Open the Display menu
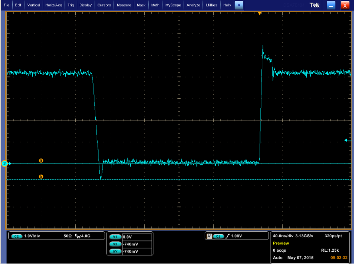This screenshot has height=264, width=354. pos(86,5)
